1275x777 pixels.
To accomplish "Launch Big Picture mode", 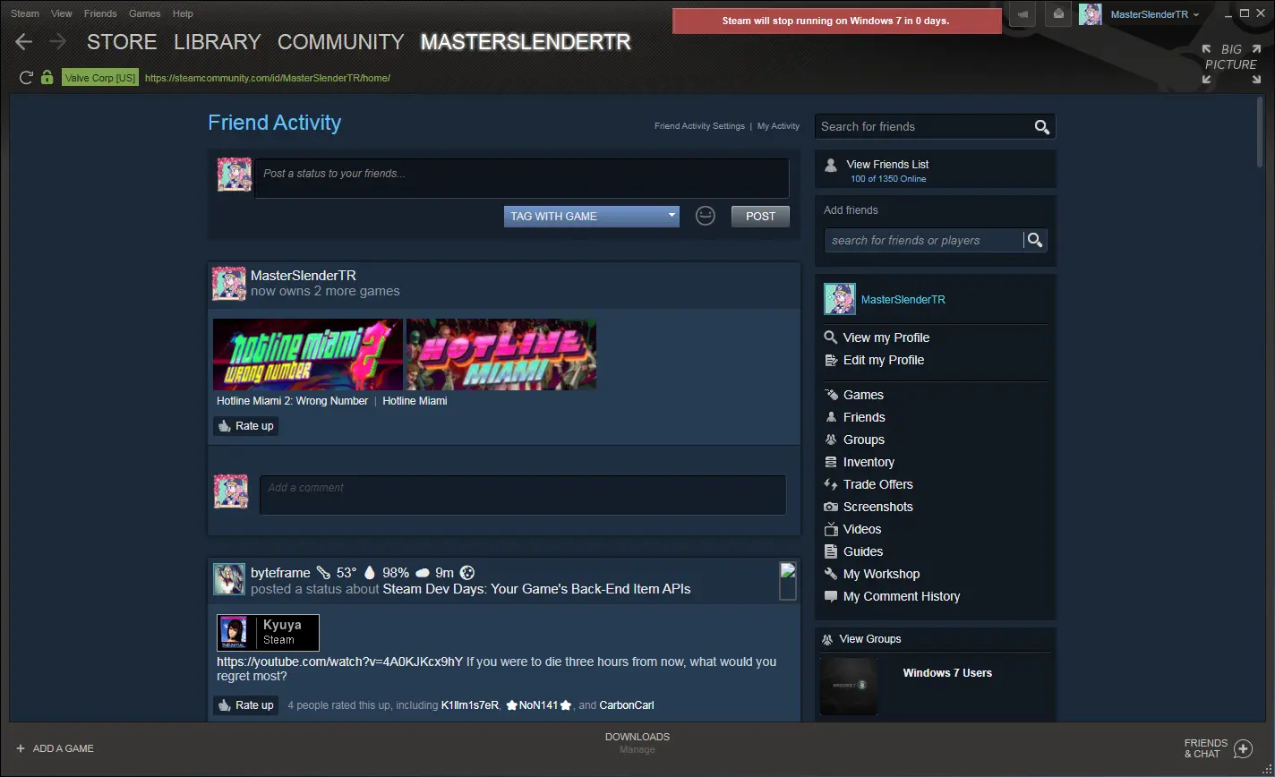I will coord(1230,64).
